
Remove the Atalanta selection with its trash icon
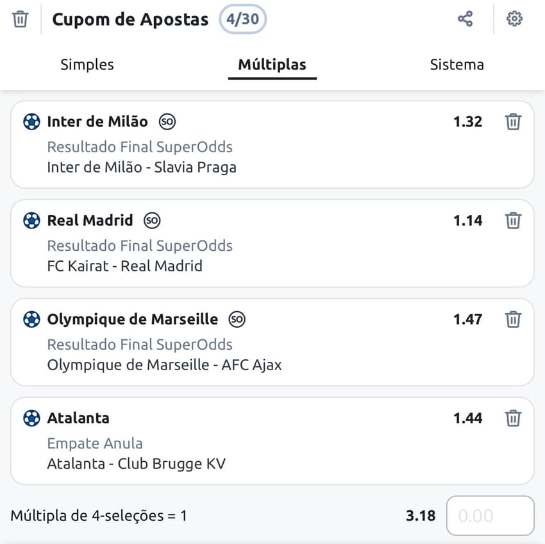pyautogui.click(x=513, y=418)
